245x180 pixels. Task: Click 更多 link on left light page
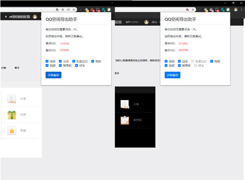(x=17, y=68)
